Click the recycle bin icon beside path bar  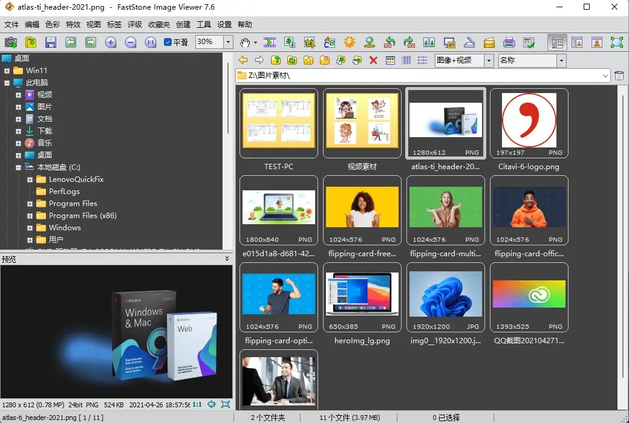pos(619,76)
